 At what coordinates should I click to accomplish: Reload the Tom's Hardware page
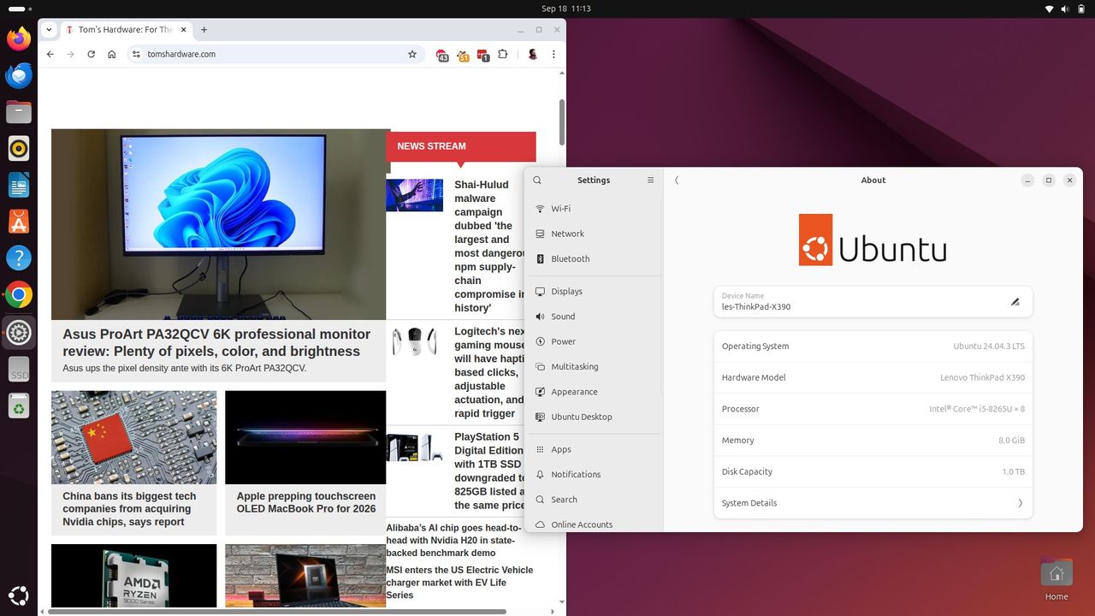point(92,54)
